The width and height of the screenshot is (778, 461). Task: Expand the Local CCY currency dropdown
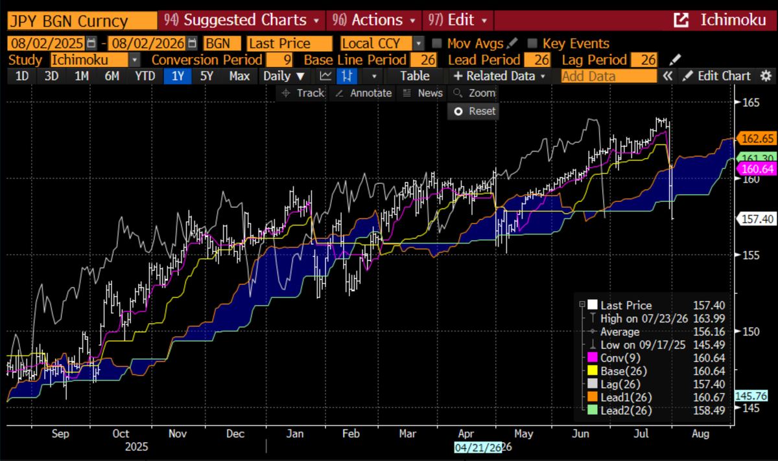(x=418, y=44)
